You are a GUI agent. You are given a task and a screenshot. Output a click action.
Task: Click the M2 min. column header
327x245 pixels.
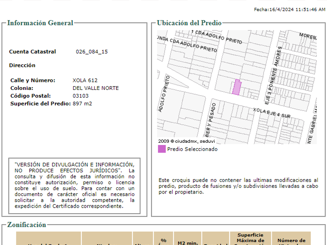(x=188, y=243)
